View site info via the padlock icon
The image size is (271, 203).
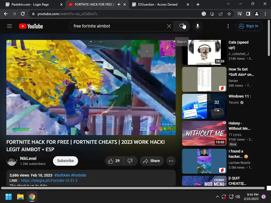[x=33, y=14]
